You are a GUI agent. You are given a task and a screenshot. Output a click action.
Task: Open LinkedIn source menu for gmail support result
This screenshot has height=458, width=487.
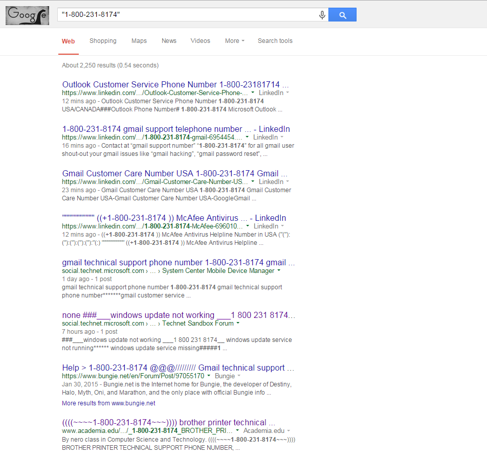(268, 137)
